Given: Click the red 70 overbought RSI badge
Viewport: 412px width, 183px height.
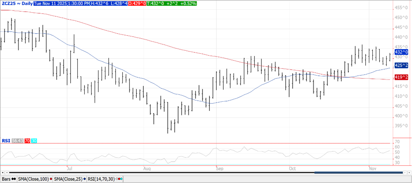Looking at the screenshot, I should tap(27, 141).
